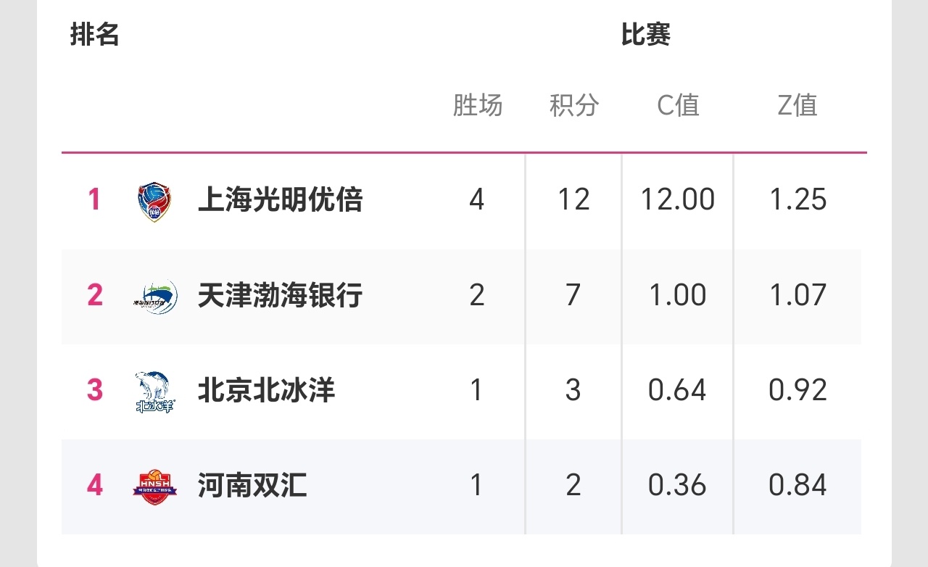Tap the 0.36 C值 cell
Image resolution: width=928 pixels, height=567 pixels.
[x=678, y=485]
